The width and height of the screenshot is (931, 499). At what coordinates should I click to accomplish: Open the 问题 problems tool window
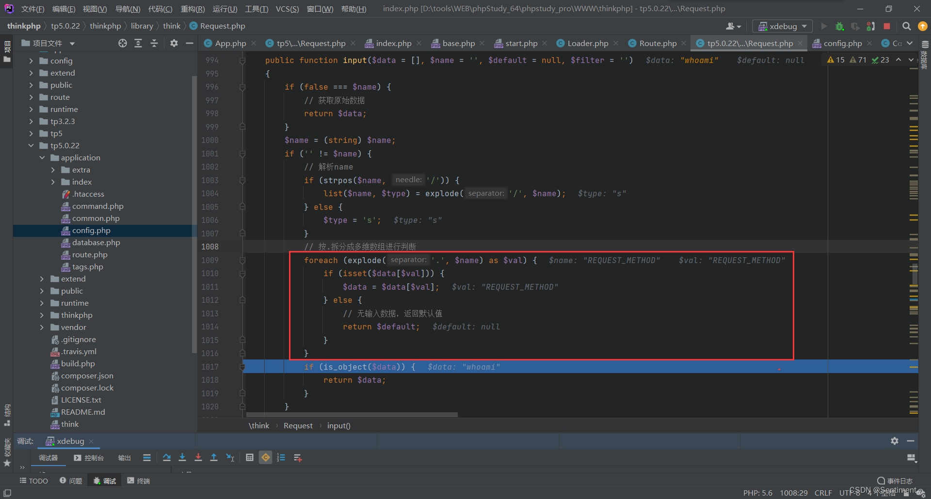71,481
